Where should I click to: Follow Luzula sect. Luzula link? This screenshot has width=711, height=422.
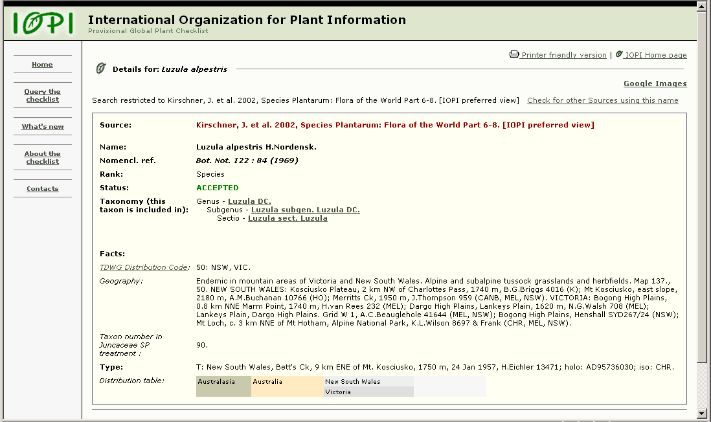(x=288, y=218)
